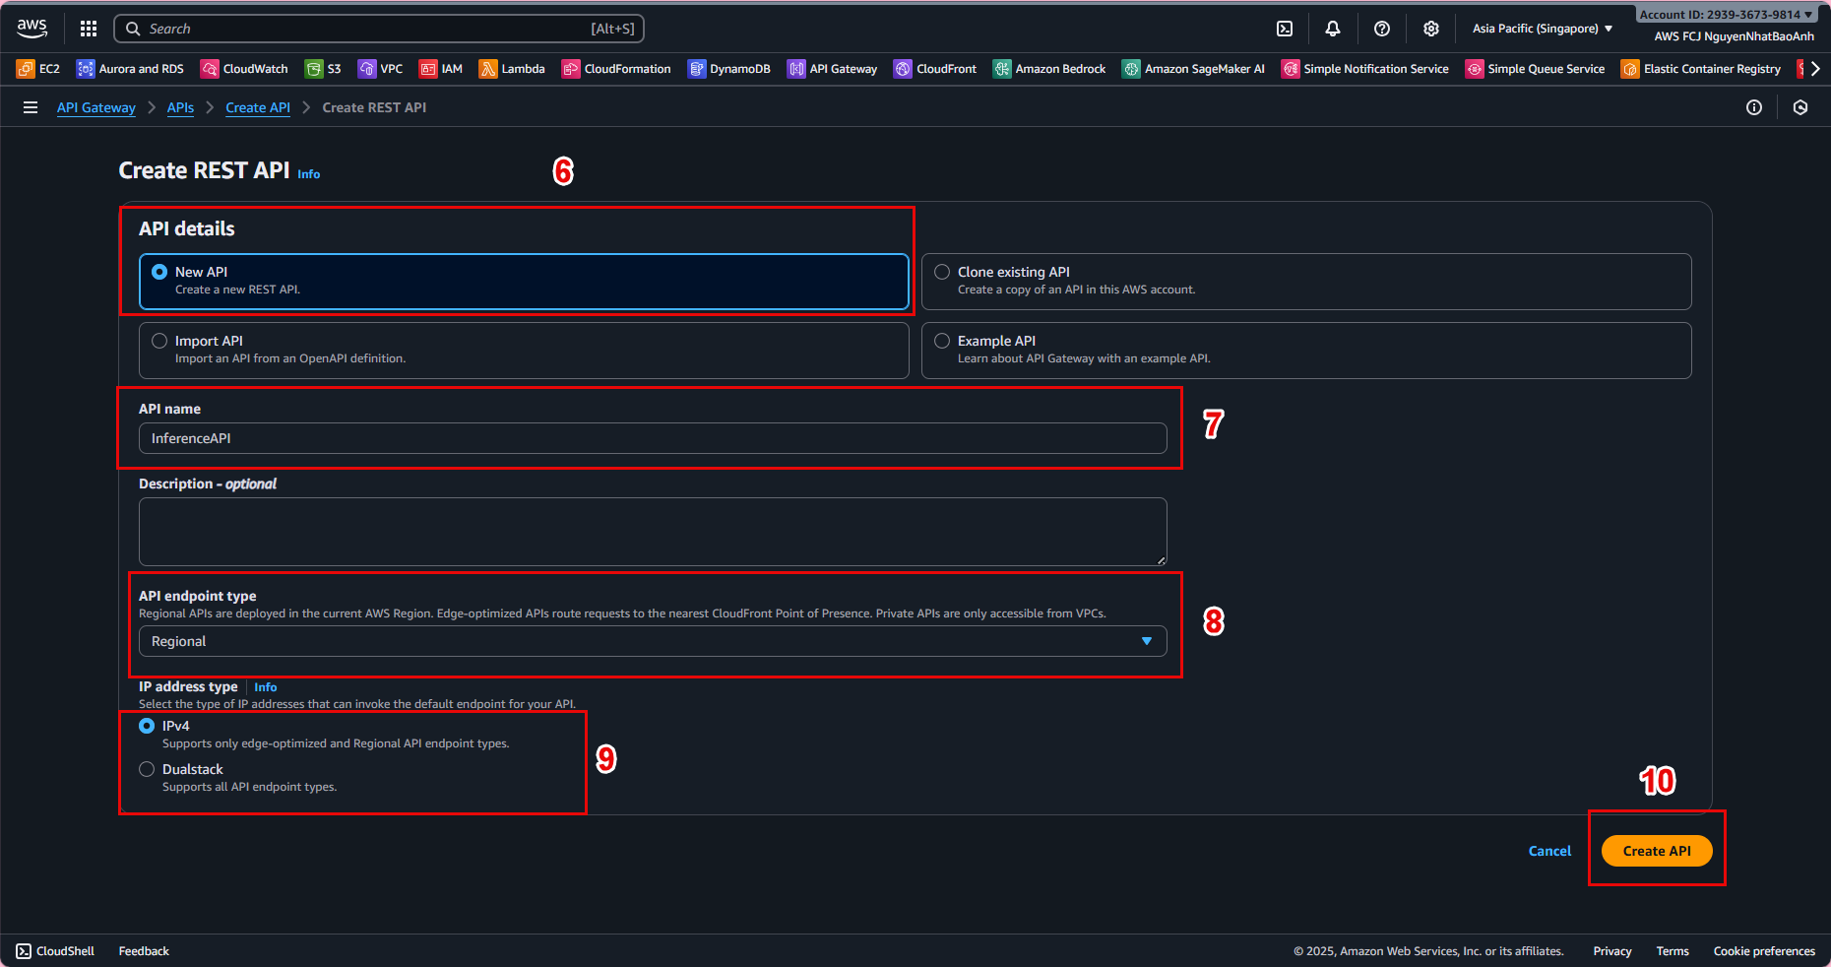Select the Import API option
The height and width of the screenshot is (967, 1831).
(x=524, y=351)
